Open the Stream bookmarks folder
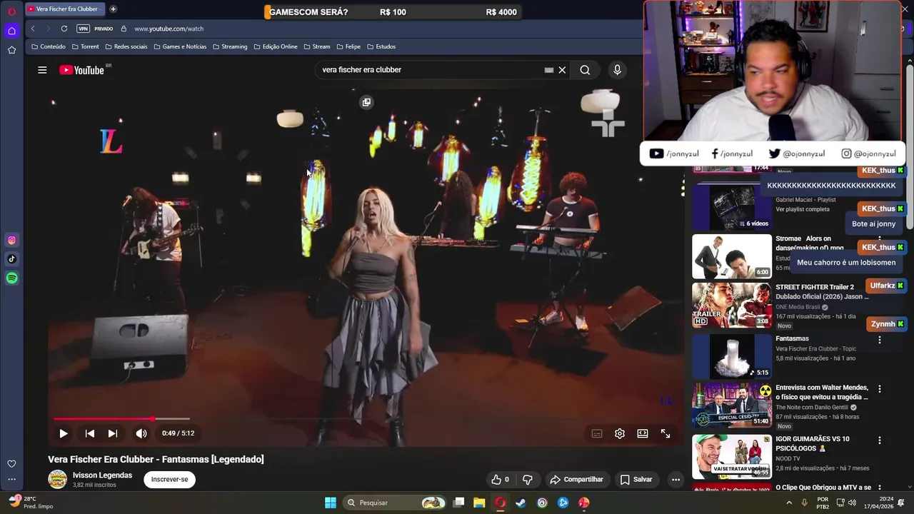Viewport: 914px width, 514px height. tap(317, 46)
